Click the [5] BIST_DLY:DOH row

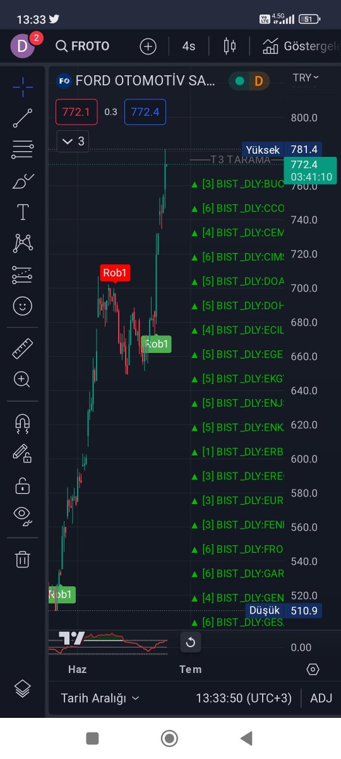click(x=237, y=305)
